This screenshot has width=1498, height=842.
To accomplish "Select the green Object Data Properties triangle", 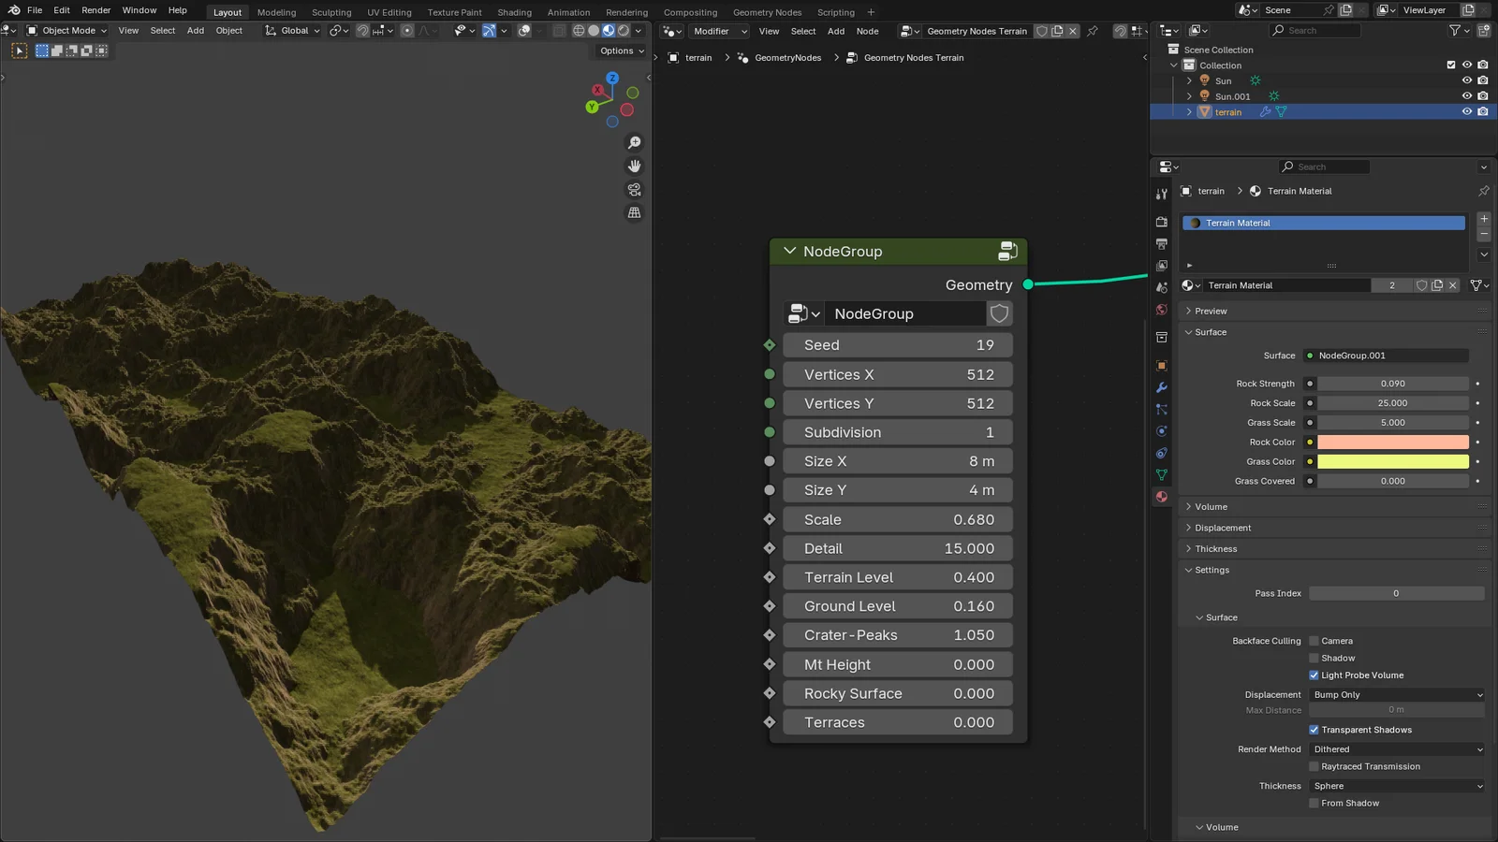I will (x=1161, y=474).
